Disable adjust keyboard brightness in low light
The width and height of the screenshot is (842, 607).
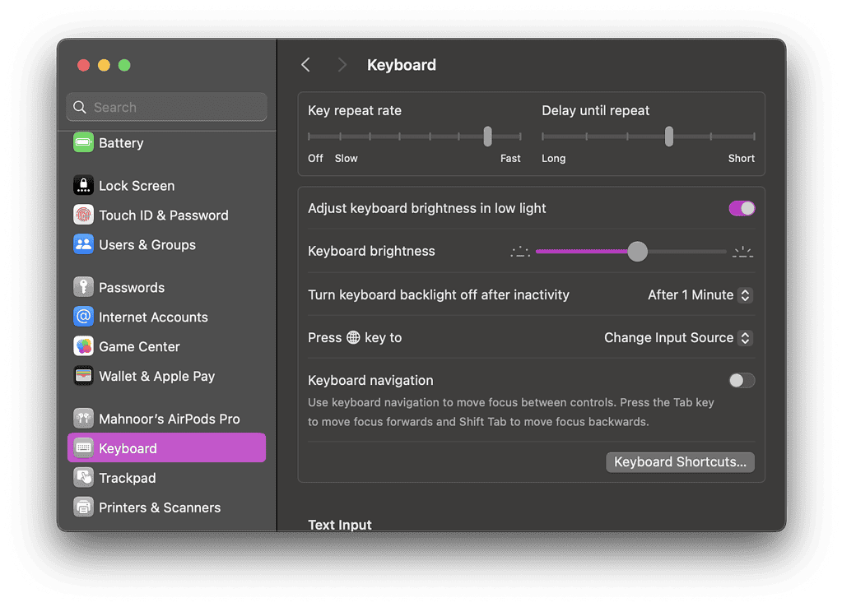[x=742, y=209]
